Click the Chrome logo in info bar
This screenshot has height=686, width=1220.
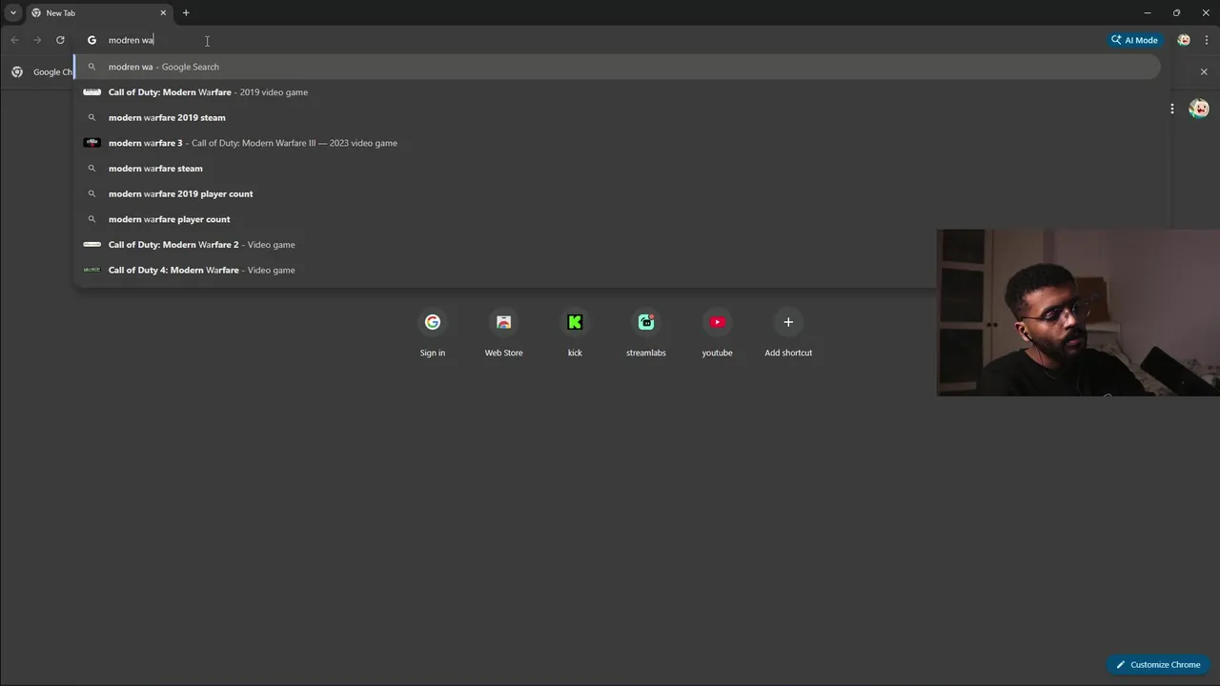(x=17, y=71)
